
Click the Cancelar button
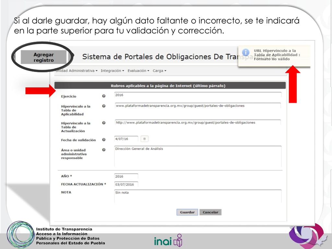click(210, 212)
